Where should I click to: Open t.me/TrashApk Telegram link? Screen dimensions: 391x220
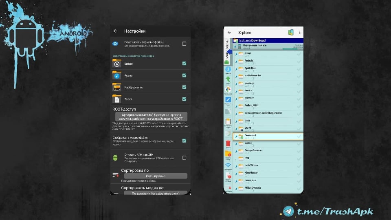pyautogui.click(x=335, y=211)
